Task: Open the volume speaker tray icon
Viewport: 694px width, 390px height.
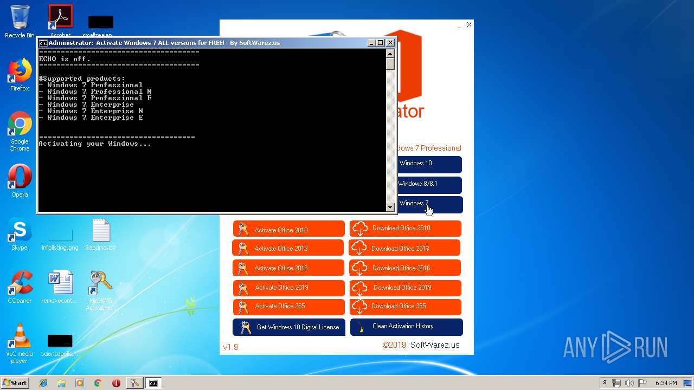Action: point(629,383)
